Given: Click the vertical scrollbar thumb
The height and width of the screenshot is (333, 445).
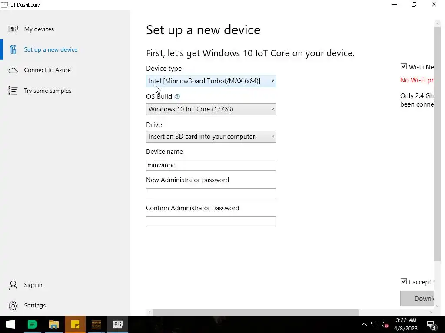Looking at the screenshot, I should (437, 144).
